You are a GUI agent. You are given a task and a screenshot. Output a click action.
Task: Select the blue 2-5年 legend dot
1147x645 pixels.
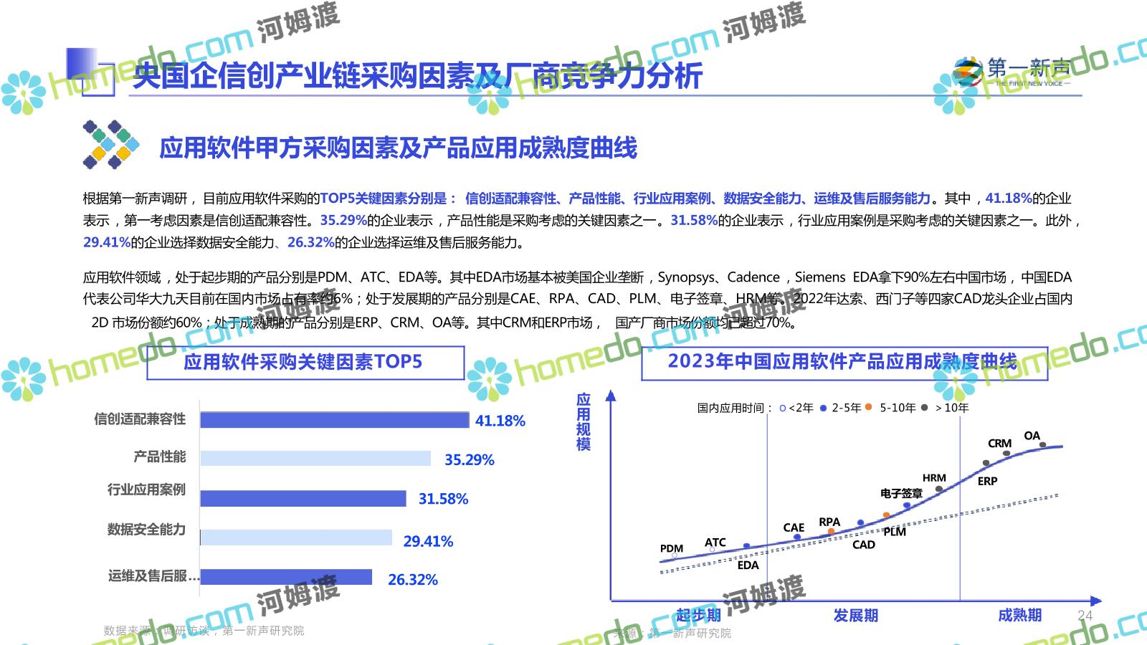[824, 408]
